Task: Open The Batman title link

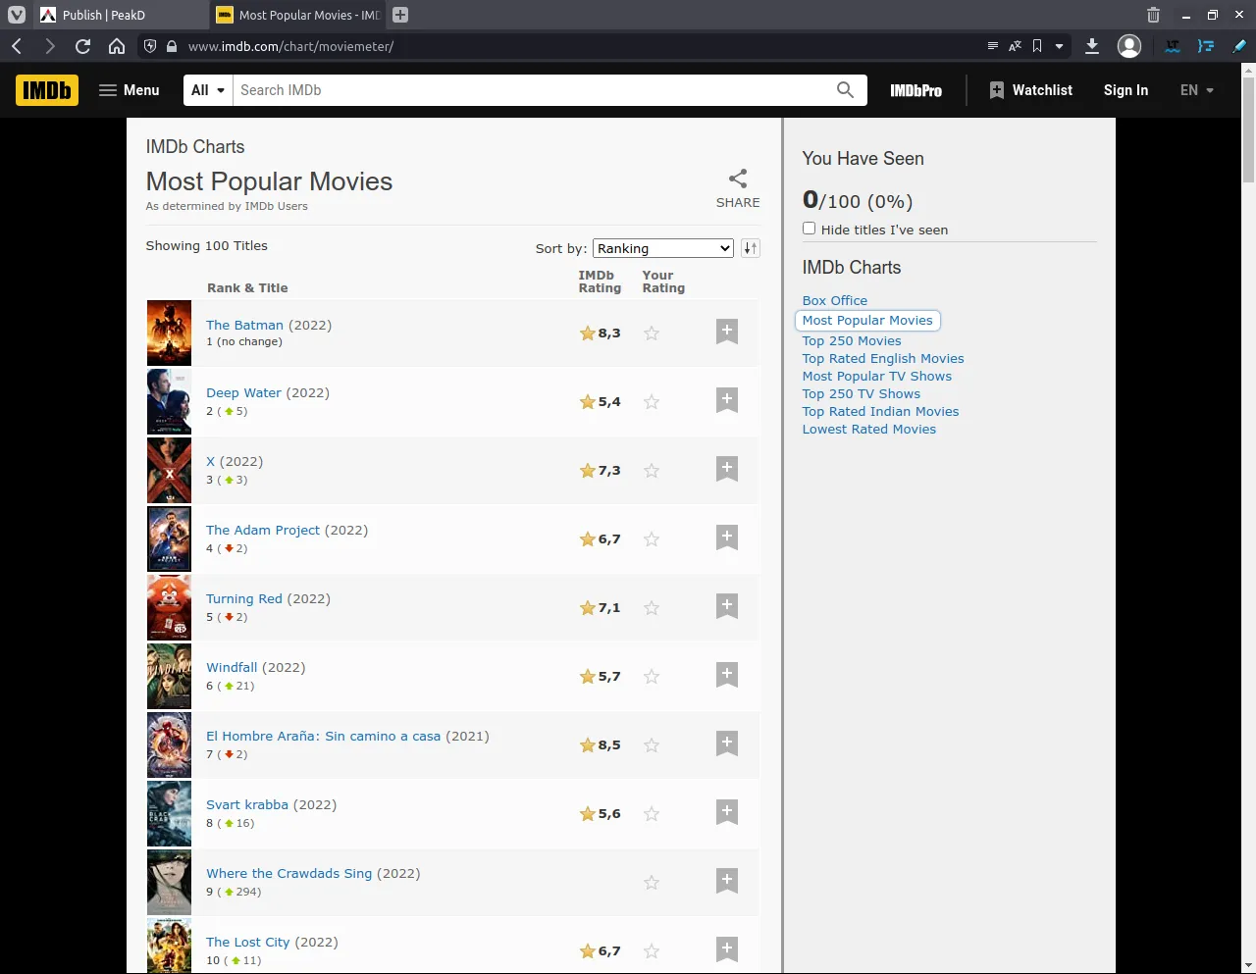Action: (x=244, y=325)
